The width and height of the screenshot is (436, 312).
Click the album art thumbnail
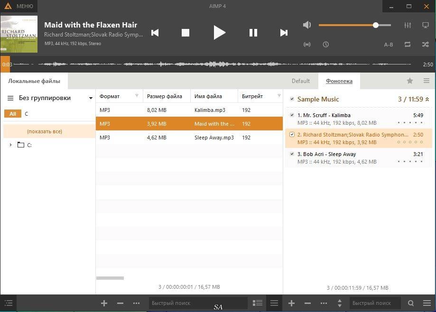19,34
